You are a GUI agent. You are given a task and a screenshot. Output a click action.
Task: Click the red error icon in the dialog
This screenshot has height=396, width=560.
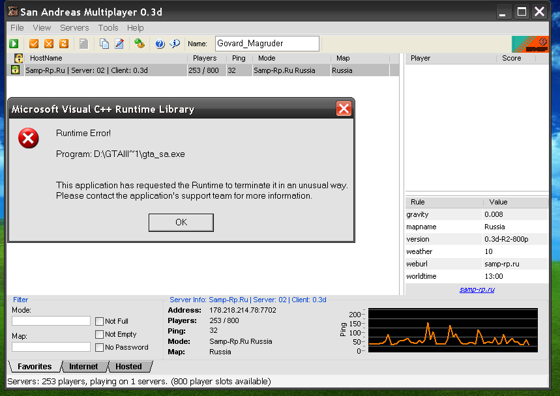pyautogui.click(x=29, y=138)
